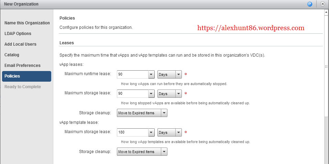Screen dimensions: 329x164
Task: Go to Name this Organization step
Action: (x=27, y=23)
